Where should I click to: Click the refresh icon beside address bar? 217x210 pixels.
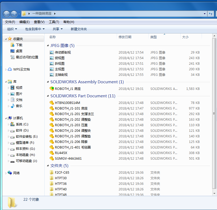211,14
